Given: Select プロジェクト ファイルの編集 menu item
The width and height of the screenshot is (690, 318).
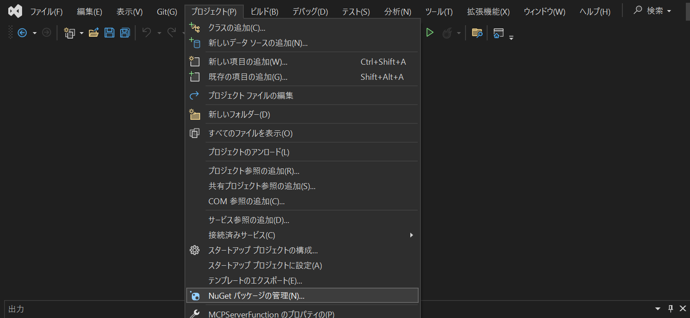Looking at the screenshot, I should click(x=251, y=95).
